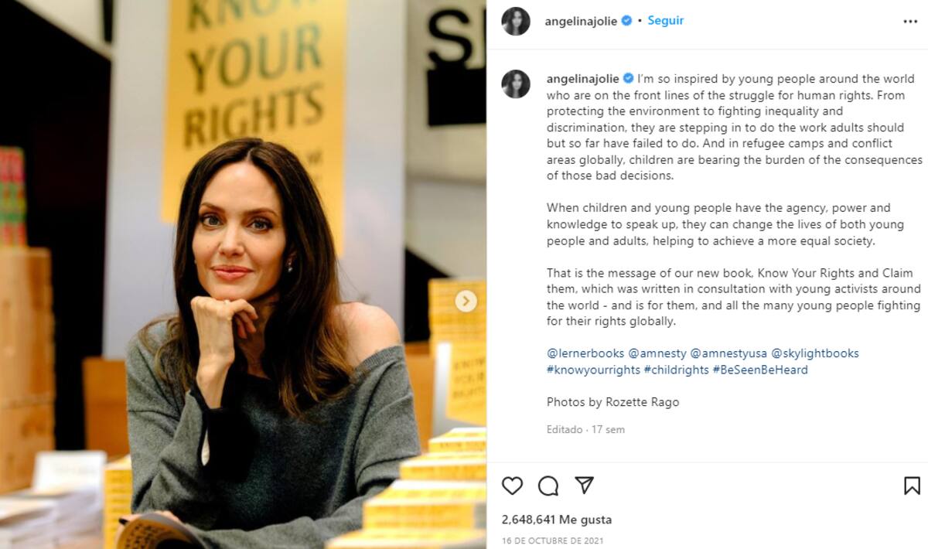This screenshot has width=928, height=549.
Task: Save post with bookmark icon
Action: 912,486
